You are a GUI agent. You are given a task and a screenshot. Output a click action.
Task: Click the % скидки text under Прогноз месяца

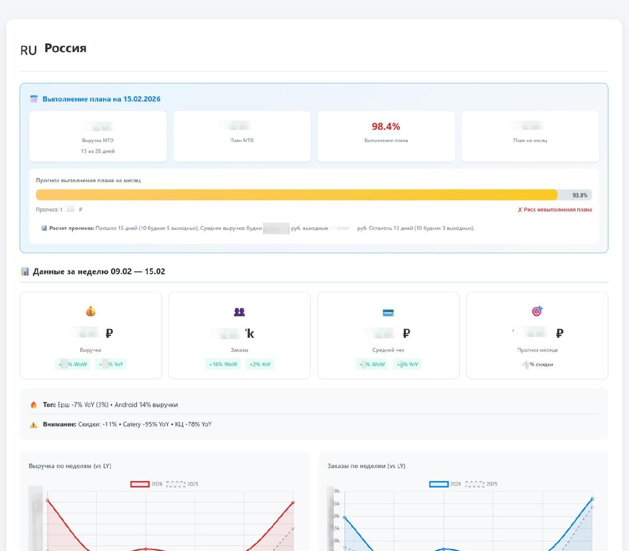[x=537, y=364]
